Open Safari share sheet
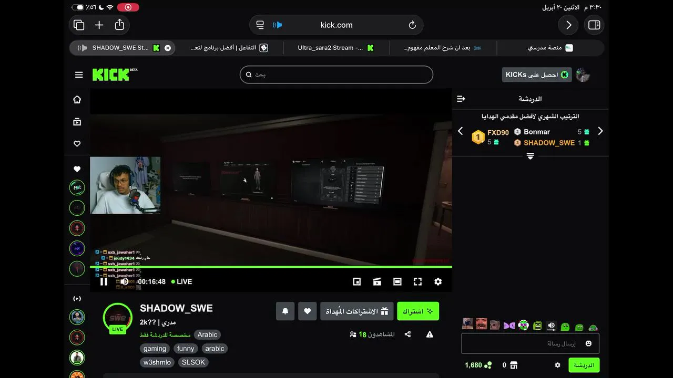The image size is (673, 378). tap(119, 25)
